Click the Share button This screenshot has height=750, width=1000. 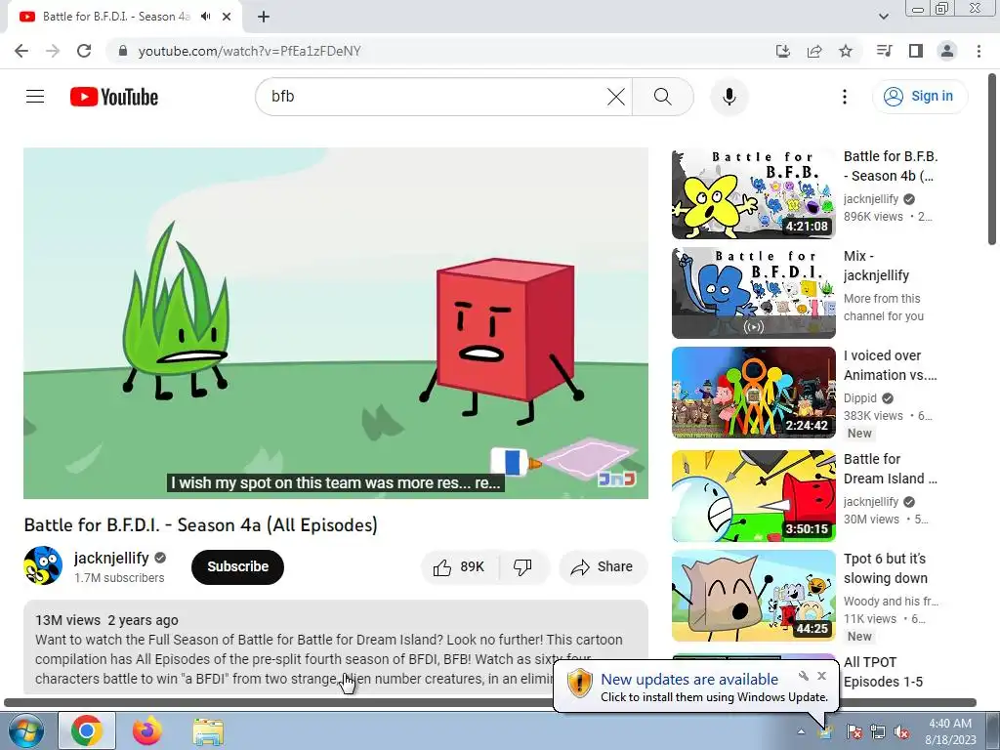point(603,566)
